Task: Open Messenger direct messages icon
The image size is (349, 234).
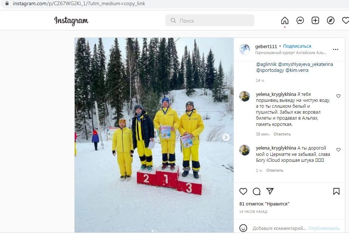Action: [300, 20]
